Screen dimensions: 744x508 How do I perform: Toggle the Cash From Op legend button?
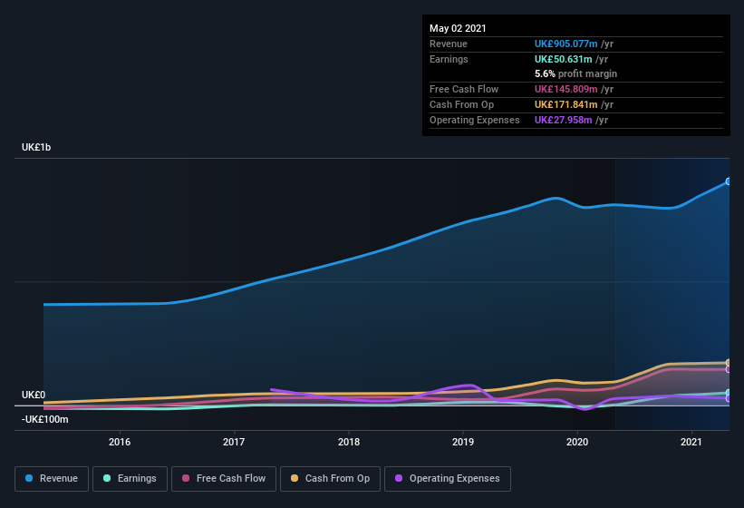point(330,479)
